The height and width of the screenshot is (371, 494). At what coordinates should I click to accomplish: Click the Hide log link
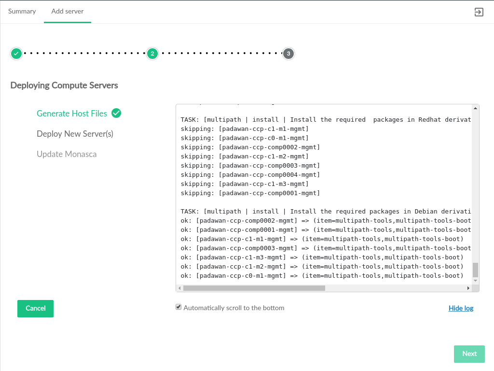[x=461, y=308]
